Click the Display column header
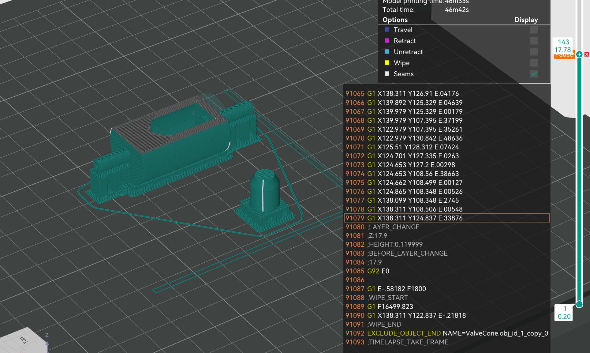The height and width of the screenshot is (353, 590). point(526,20)
